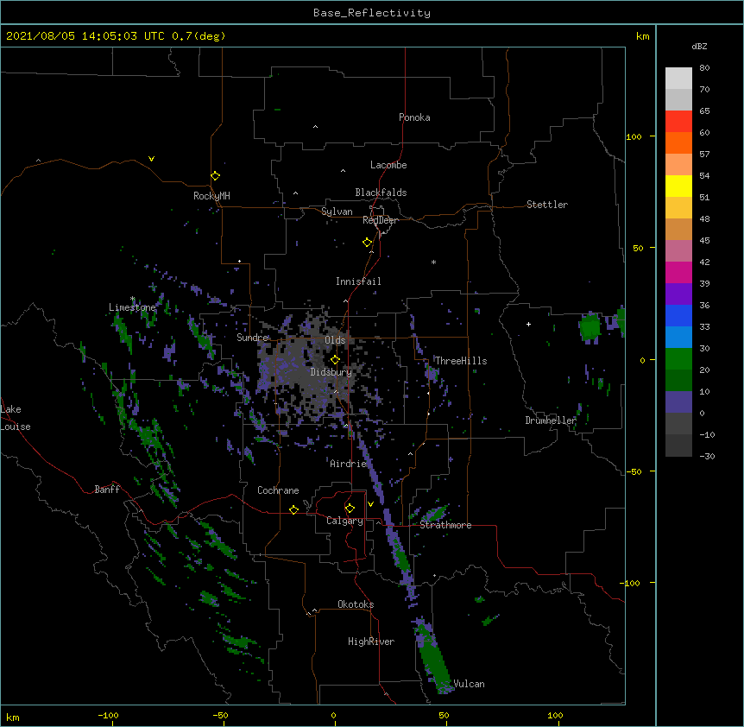Click the 48 value in dBZ legend
This screenshot has height=727, width=744.
pyautogui.click(x=704, y=218)
